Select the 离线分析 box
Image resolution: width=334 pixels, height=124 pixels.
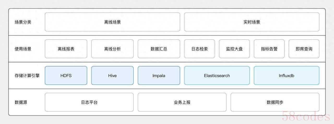(x=112, y=49)
